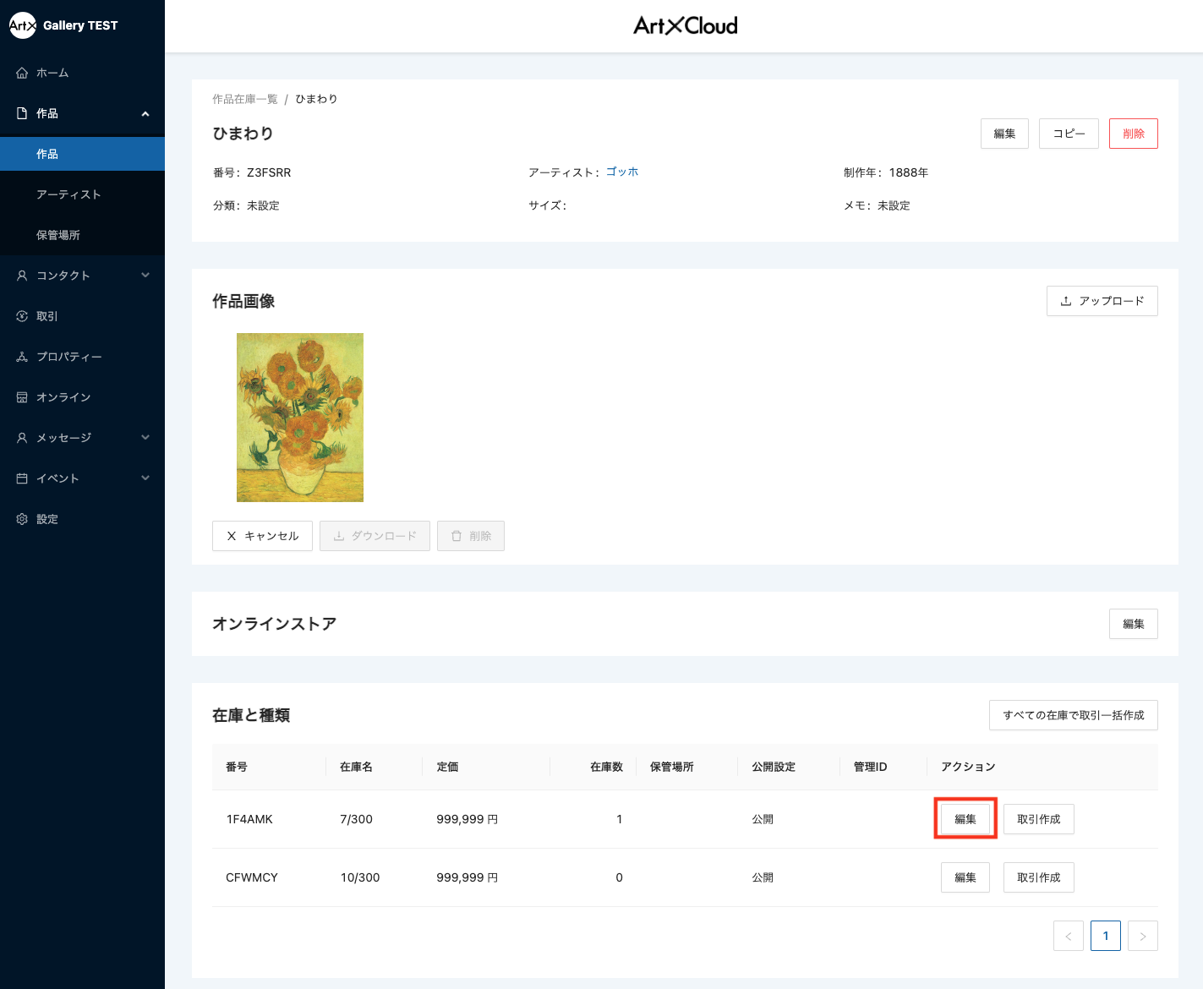This screenshot has height=989, width=1203.
Task: Click 編集 for stock CFWMCY
Action: pos(965,877)
